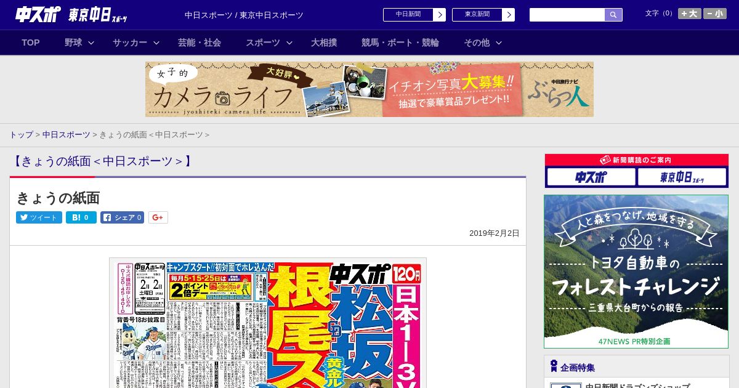Click the arrow beside 東京新聞
This screenshot has width=739, height=388.
pos(509,15)
